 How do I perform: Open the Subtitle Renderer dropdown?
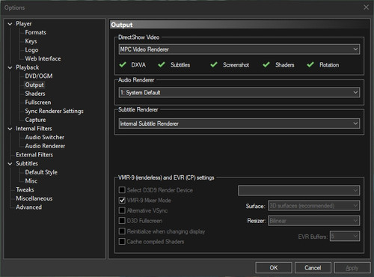point(239,124)
